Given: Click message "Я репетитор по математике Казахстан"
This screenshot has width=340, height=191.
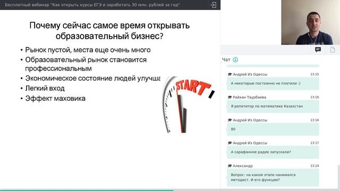Looking at the screenshot, I should pyautogui.click(x=273, y=107).
